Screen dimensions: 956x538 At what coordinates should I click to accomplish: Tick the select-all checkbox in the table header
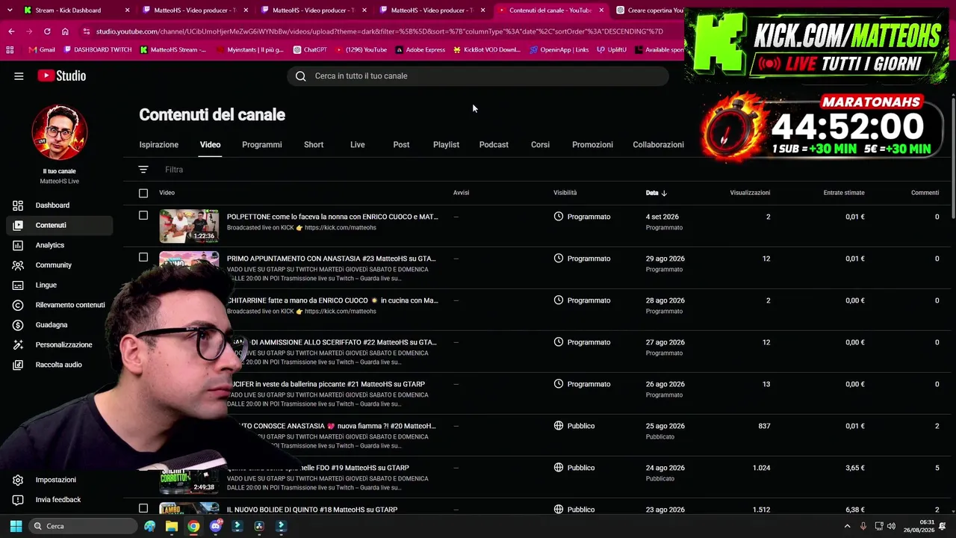click(143, 193)
